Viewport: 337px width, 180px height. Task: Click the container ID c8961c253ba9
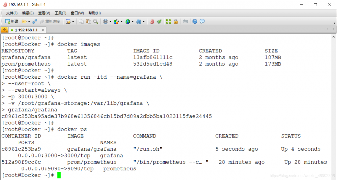pos(21,149)
